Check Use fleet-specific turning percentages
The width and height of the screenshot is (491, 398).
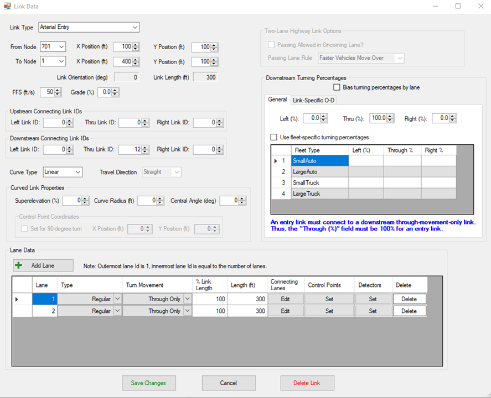point(273,137)
